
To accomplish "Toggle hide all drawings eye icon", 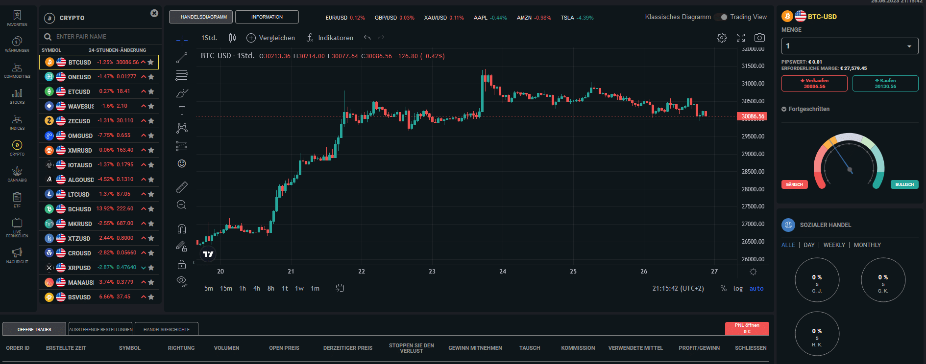I will pos(182,281).
